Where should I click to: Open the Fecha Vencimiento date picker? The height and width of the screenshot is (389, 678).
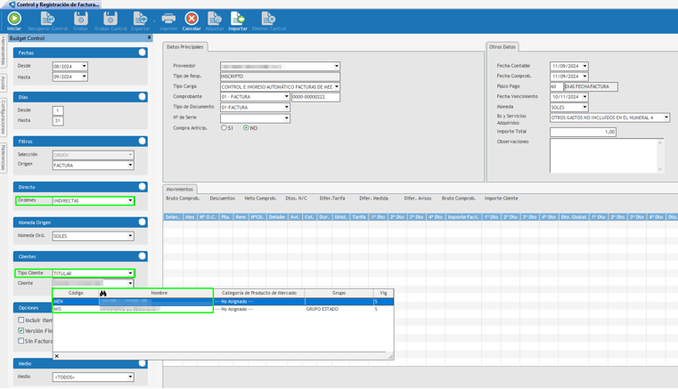(x=584, y=97)
